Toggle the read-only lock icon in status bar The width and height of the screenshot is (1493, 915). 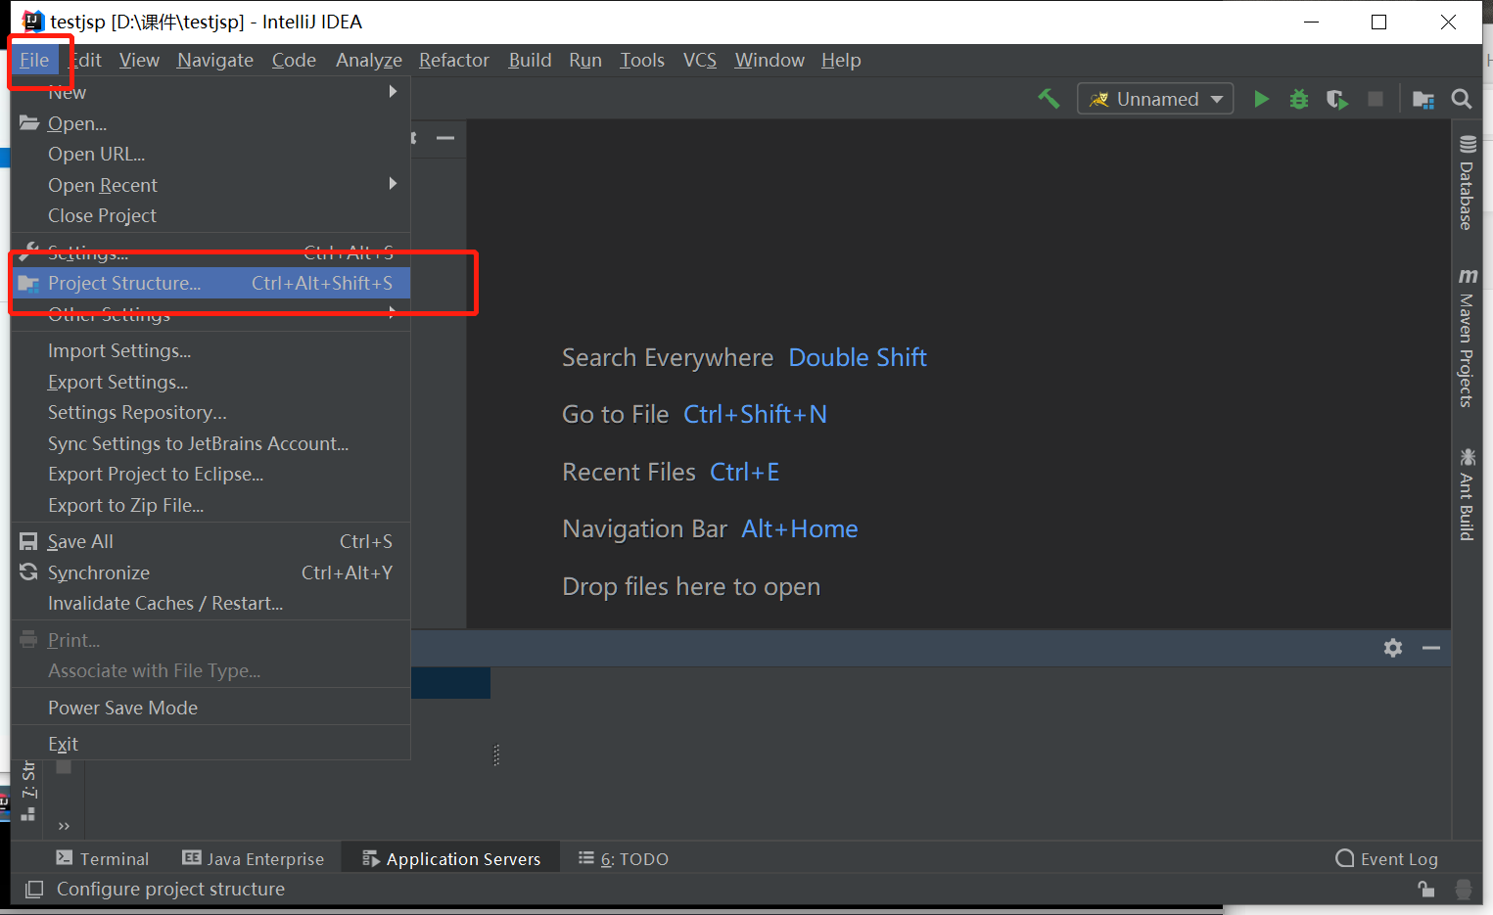tap(1426, 889)
